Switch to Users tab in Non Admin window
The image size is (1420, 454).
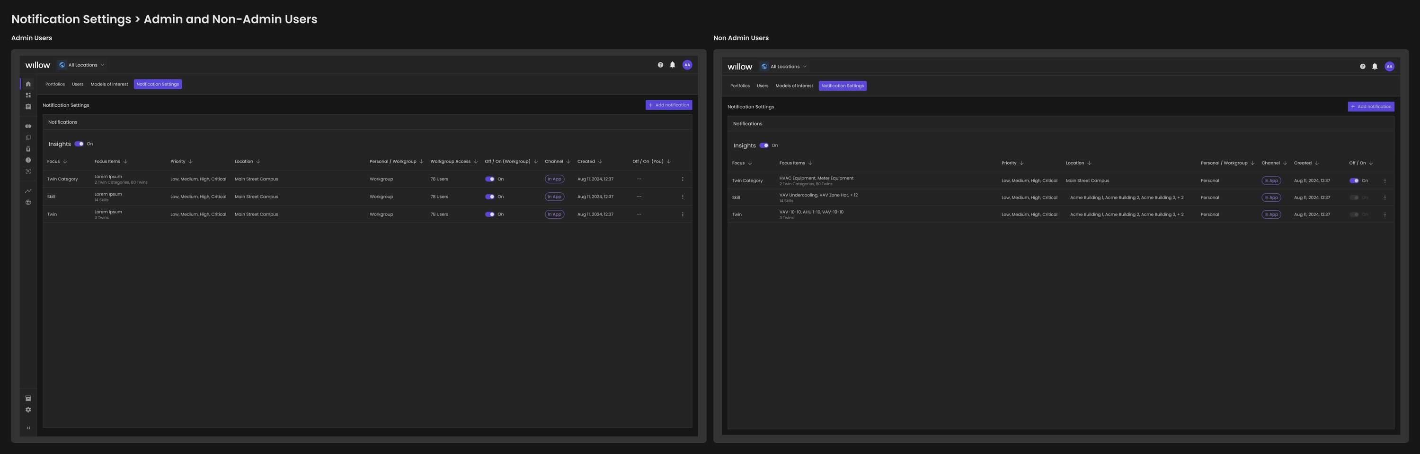click(x=763, y=86)
